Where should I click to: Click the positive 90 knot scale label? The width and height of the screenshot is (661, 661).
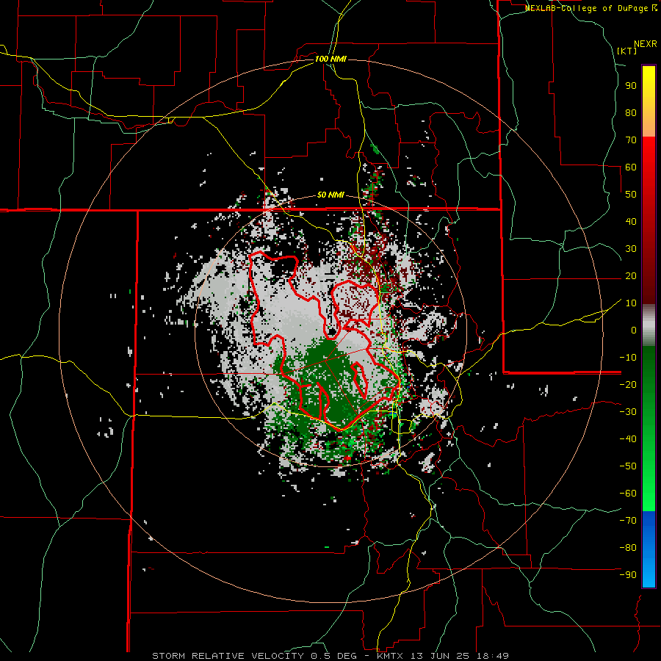coord(631,86)
